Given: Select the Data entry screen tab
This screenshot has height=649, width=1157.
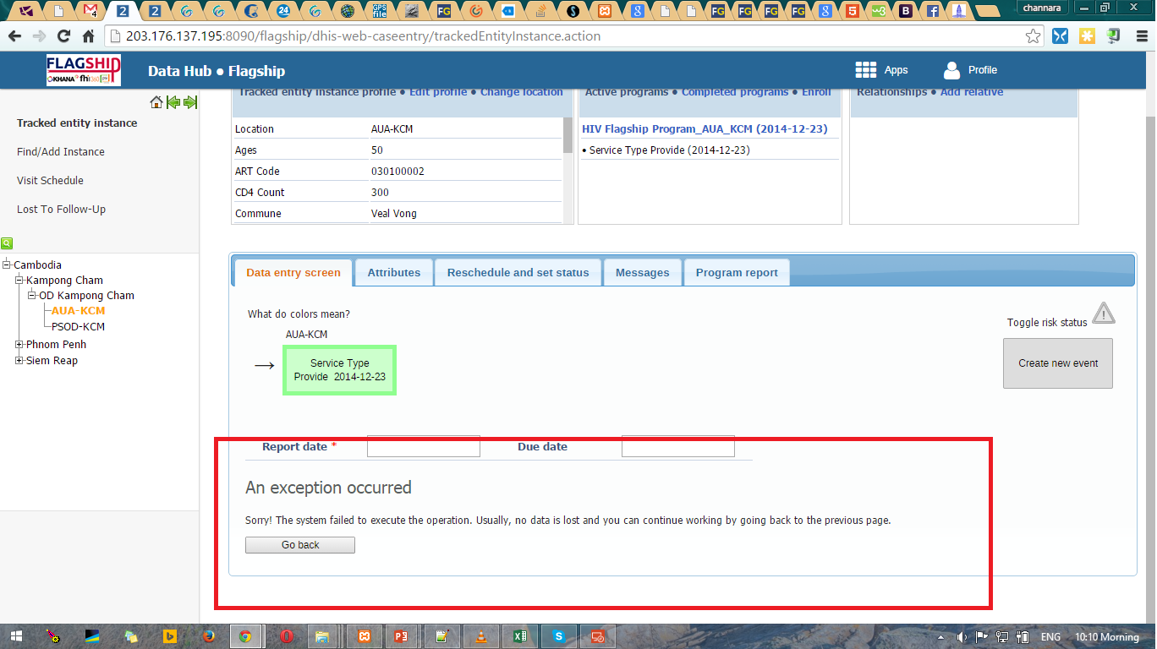Looking at the screenshot, I should (293, 273).
